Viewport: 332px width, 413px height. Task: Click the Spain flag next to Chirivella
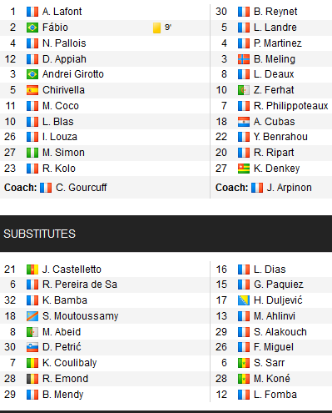tap(32, 90)
